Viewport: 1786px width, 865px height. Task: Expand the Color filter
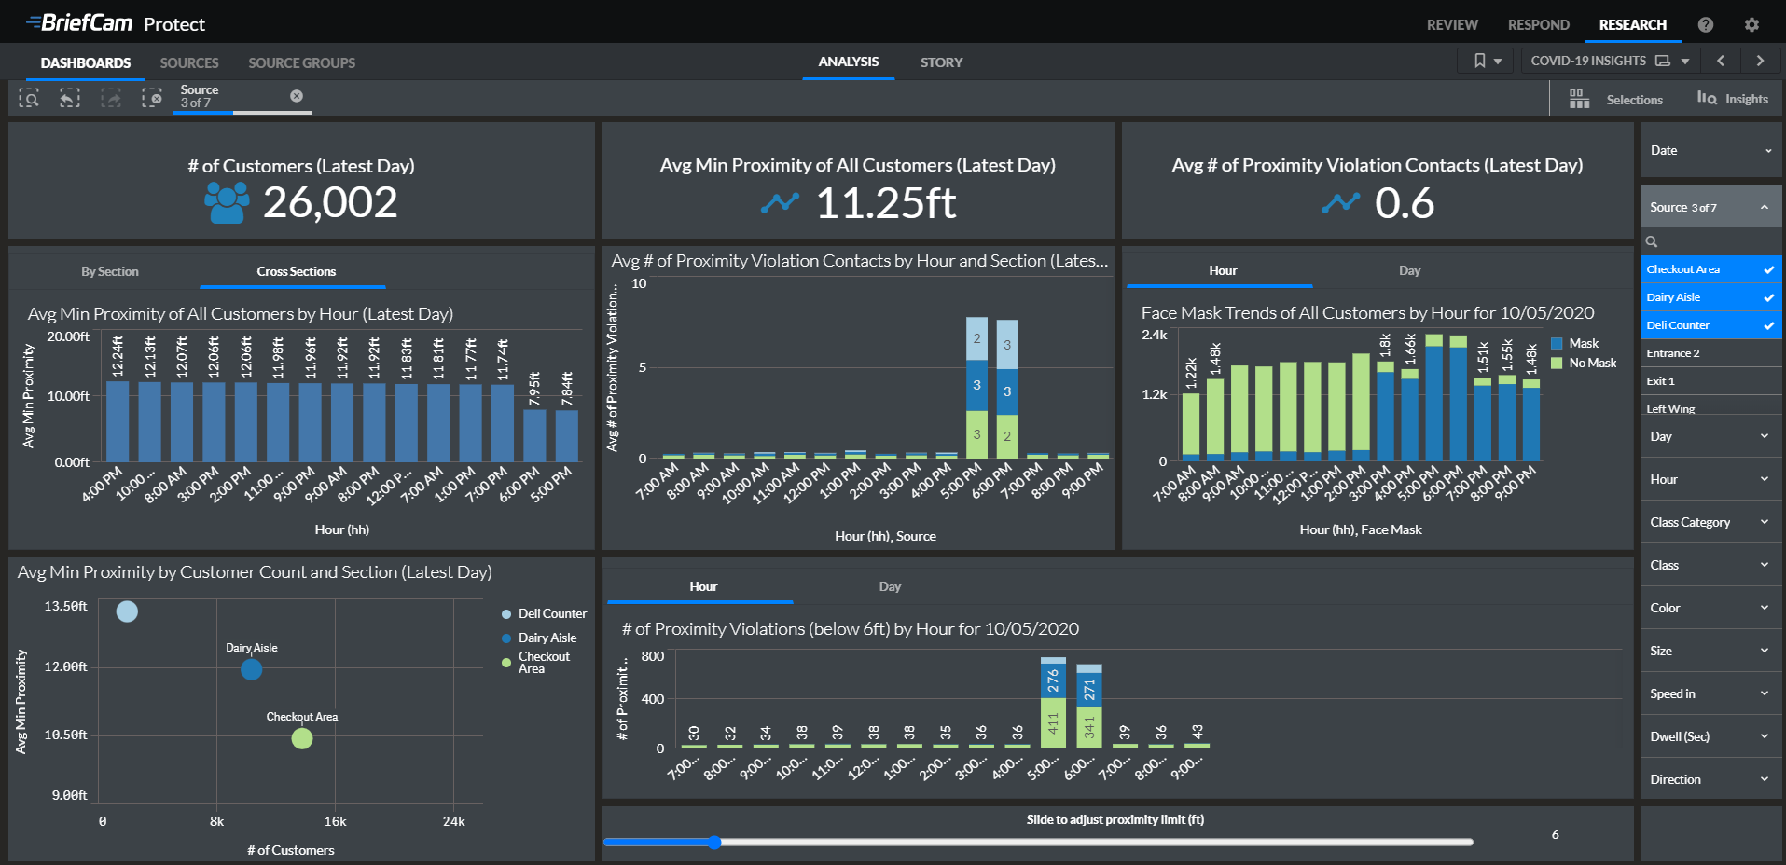1711,608
